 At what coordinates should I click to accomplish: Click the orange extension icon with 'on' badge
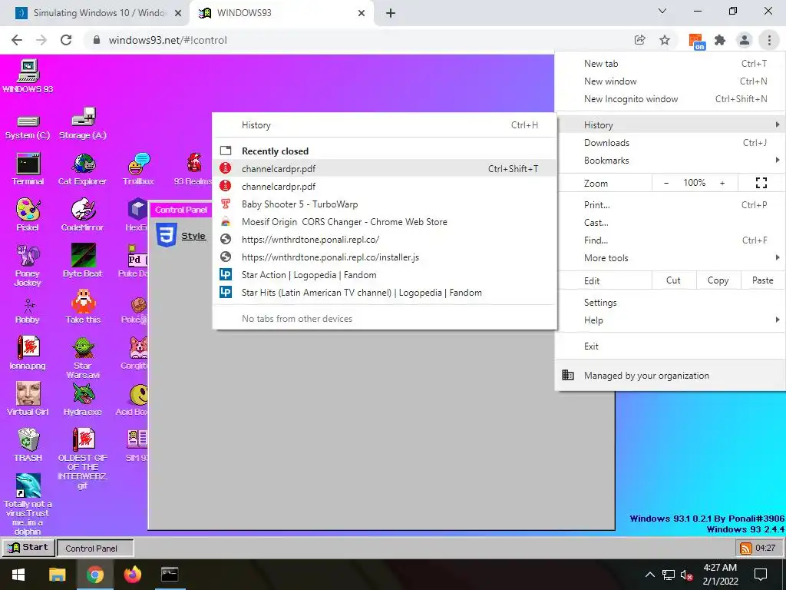[696, 41]
